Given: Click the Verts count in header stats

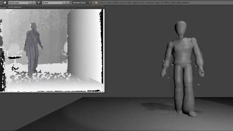Looking at the screenshot, I should tap(112, 3).
